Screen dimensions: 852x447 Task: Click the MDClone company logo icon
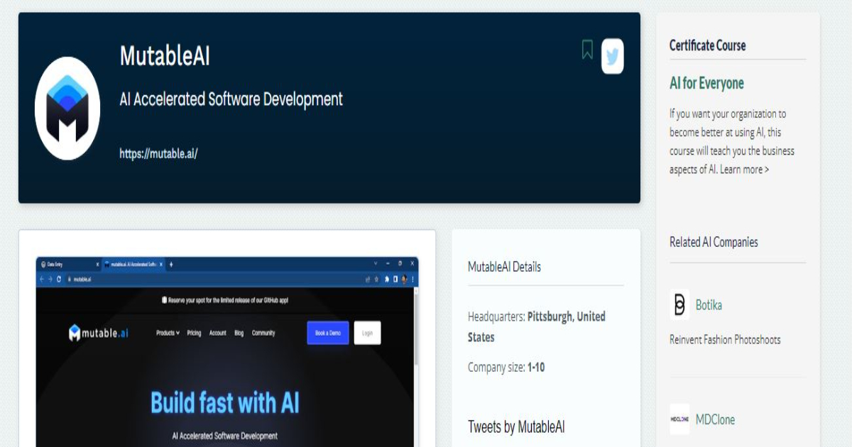[x=679, y=419]
